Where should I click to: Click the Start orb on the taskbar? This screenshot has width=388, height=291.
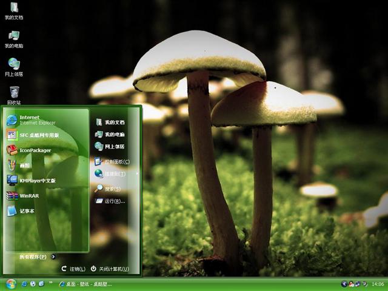[x=10, y=284]
